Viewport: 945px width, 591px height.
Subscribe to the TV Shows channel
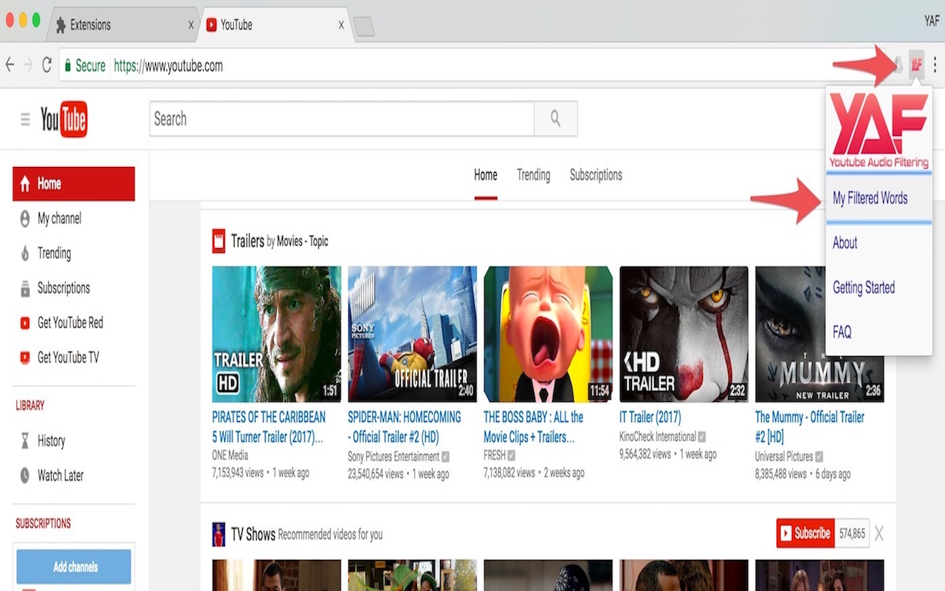[x=805, y=533]
